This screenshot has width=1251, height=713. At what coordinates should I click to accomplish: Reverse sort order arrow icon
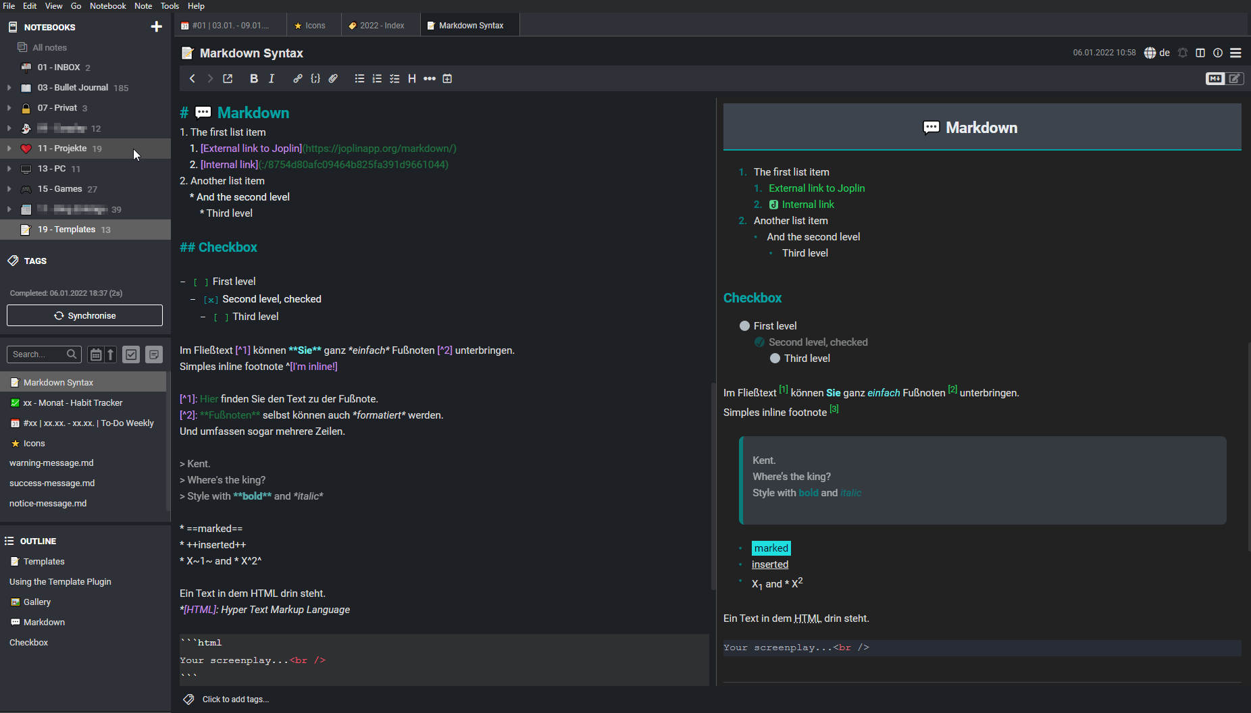tap(111, 354)
